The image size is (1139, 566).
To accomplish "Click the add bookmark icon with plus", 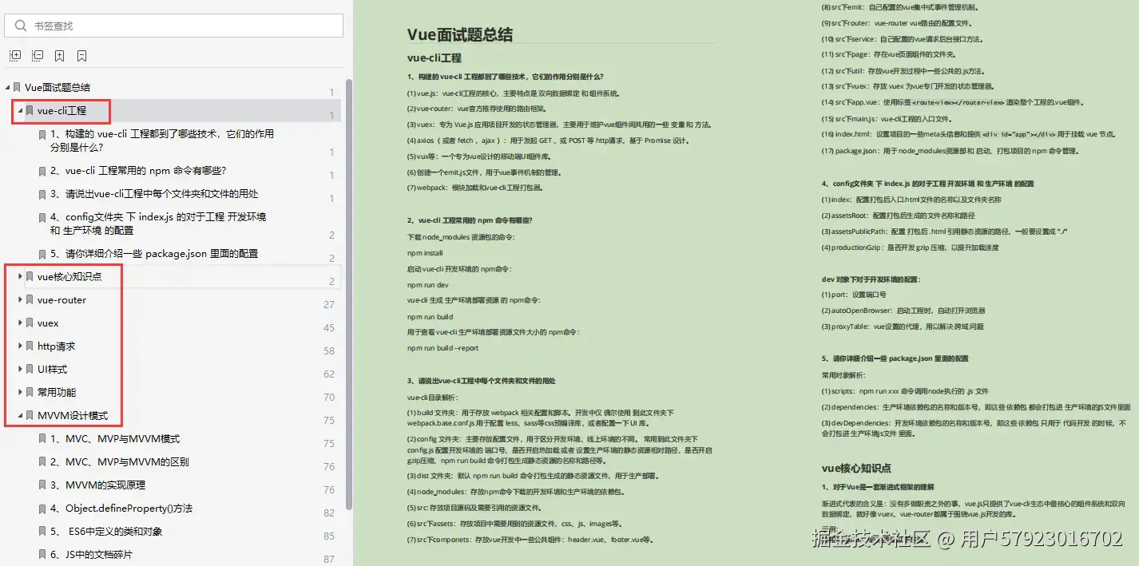I will point(60,56).
